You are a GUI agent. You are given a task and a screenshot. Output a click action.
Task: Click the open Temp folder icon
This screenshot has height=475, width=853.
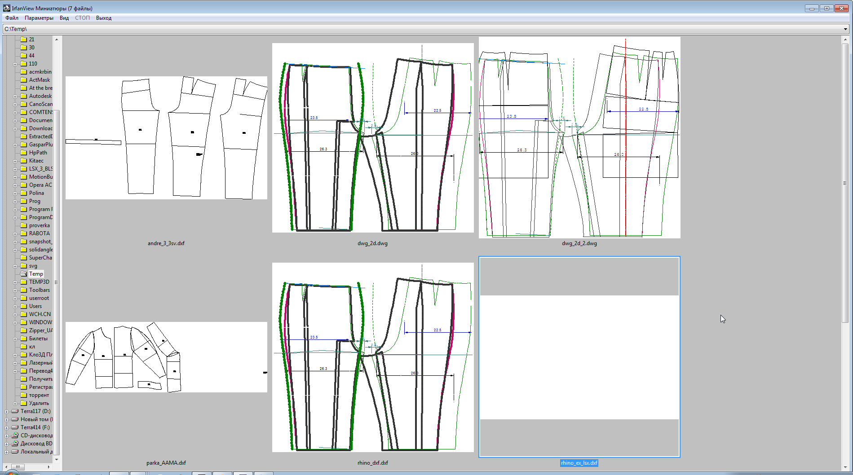coord(23,274)
